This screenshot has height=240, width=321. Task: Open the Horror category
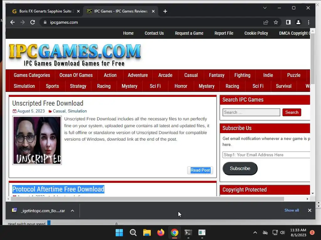click(181, 86)
